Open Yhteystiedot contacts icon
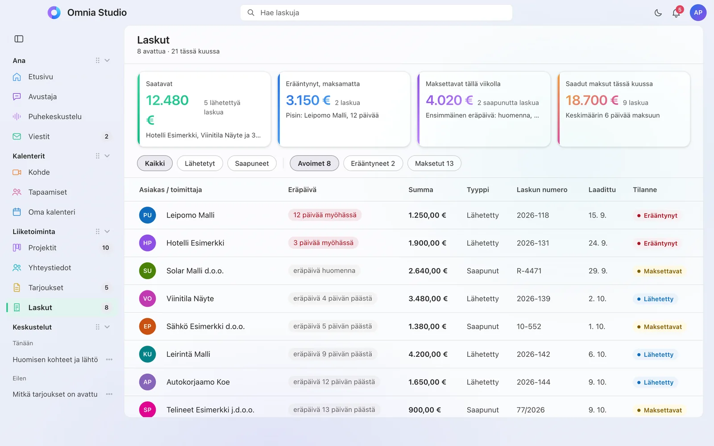 17,268
